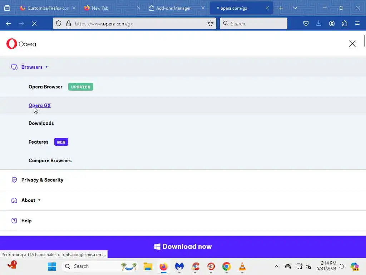Show hidden system tray icons
Screen dimensions: 366x275
[x=277, y=266]
